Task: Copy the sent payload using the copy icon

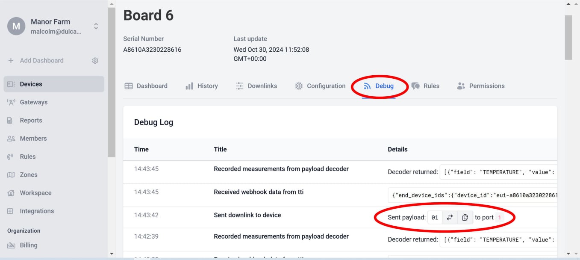Action: [465, 218]
